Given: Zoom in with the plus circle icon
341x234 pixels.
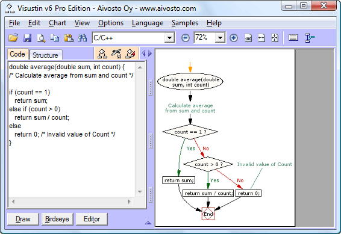Looking at the screenshot, I should [234, 38].
